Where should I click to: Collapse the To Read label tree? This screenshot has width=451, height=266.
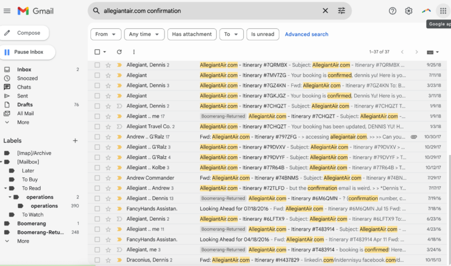[5, 188]
